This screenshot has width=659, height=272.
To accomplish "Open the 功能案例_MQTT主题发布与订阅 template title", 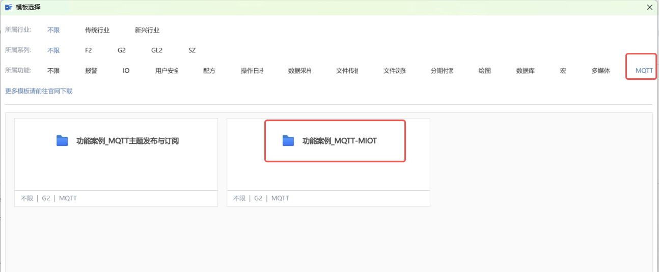I will click(x=127, y=141).
